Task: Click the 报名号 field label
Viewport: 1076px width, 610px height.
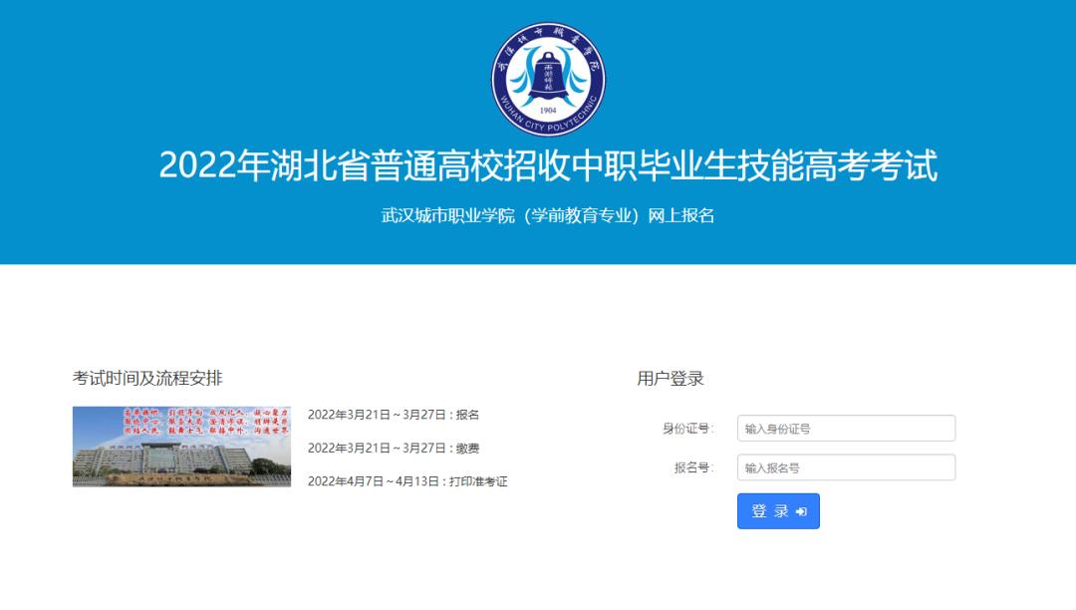Action: point(693,467)
